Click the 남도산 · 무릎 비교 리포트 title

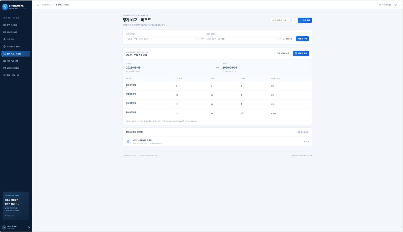click(142, 140)
